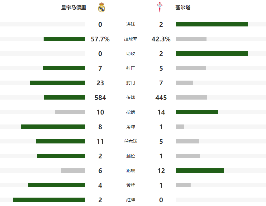Click the Celta Vigo club crest

tap(159, 7)
